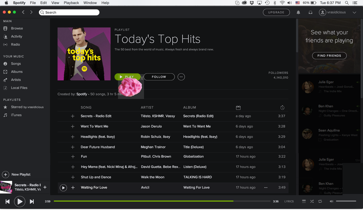
Task: Toggle repeat playback
Action: 320,201
